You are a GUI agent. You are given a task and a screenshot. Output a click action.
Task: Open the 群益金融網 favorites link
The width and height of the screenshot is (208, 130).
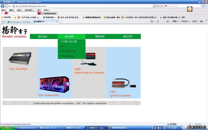point(112,17)
